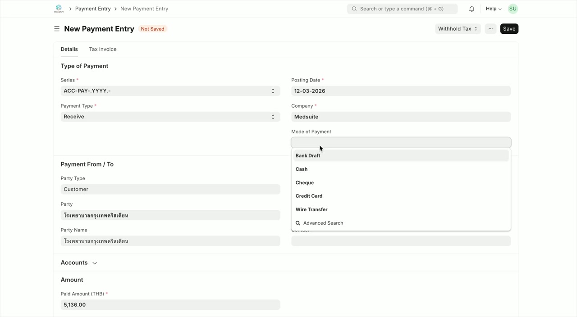Image resolution: width=577 pixels, height=317 pixels.
Task: Go to Payment Entry breadcrumb link
Action: [93, 9]
